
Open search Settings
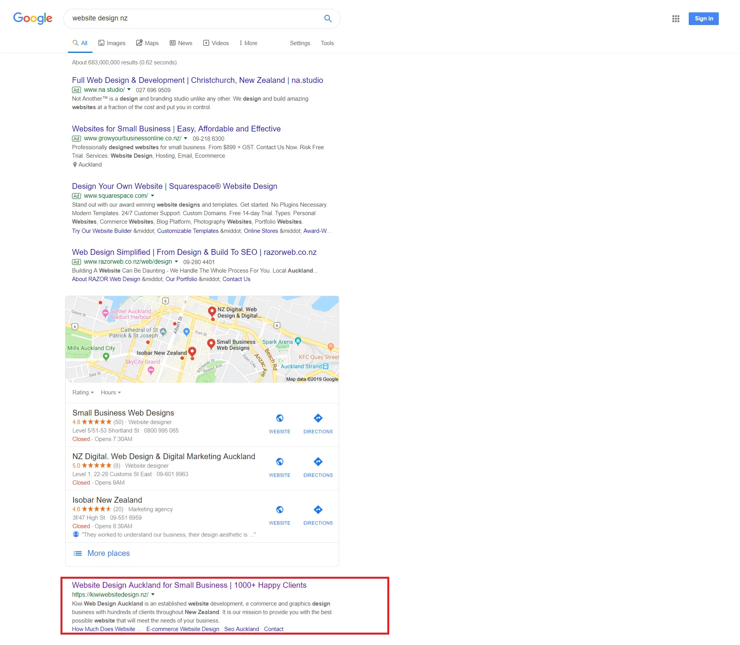pyautogui.click(x=300, y=43)
